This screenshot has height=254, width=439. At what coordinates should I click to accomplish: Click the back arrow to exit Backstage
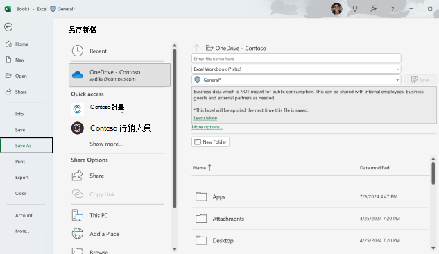coord(8,27)
